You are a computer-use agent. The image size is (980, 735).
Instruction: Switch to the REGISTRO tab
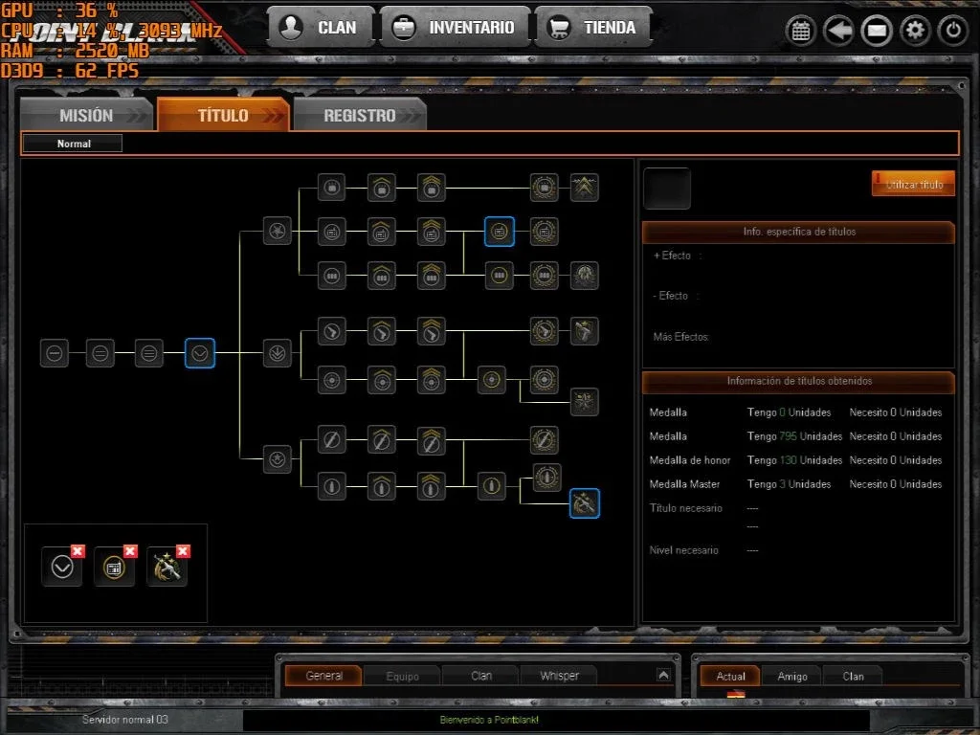pos(360,115)
